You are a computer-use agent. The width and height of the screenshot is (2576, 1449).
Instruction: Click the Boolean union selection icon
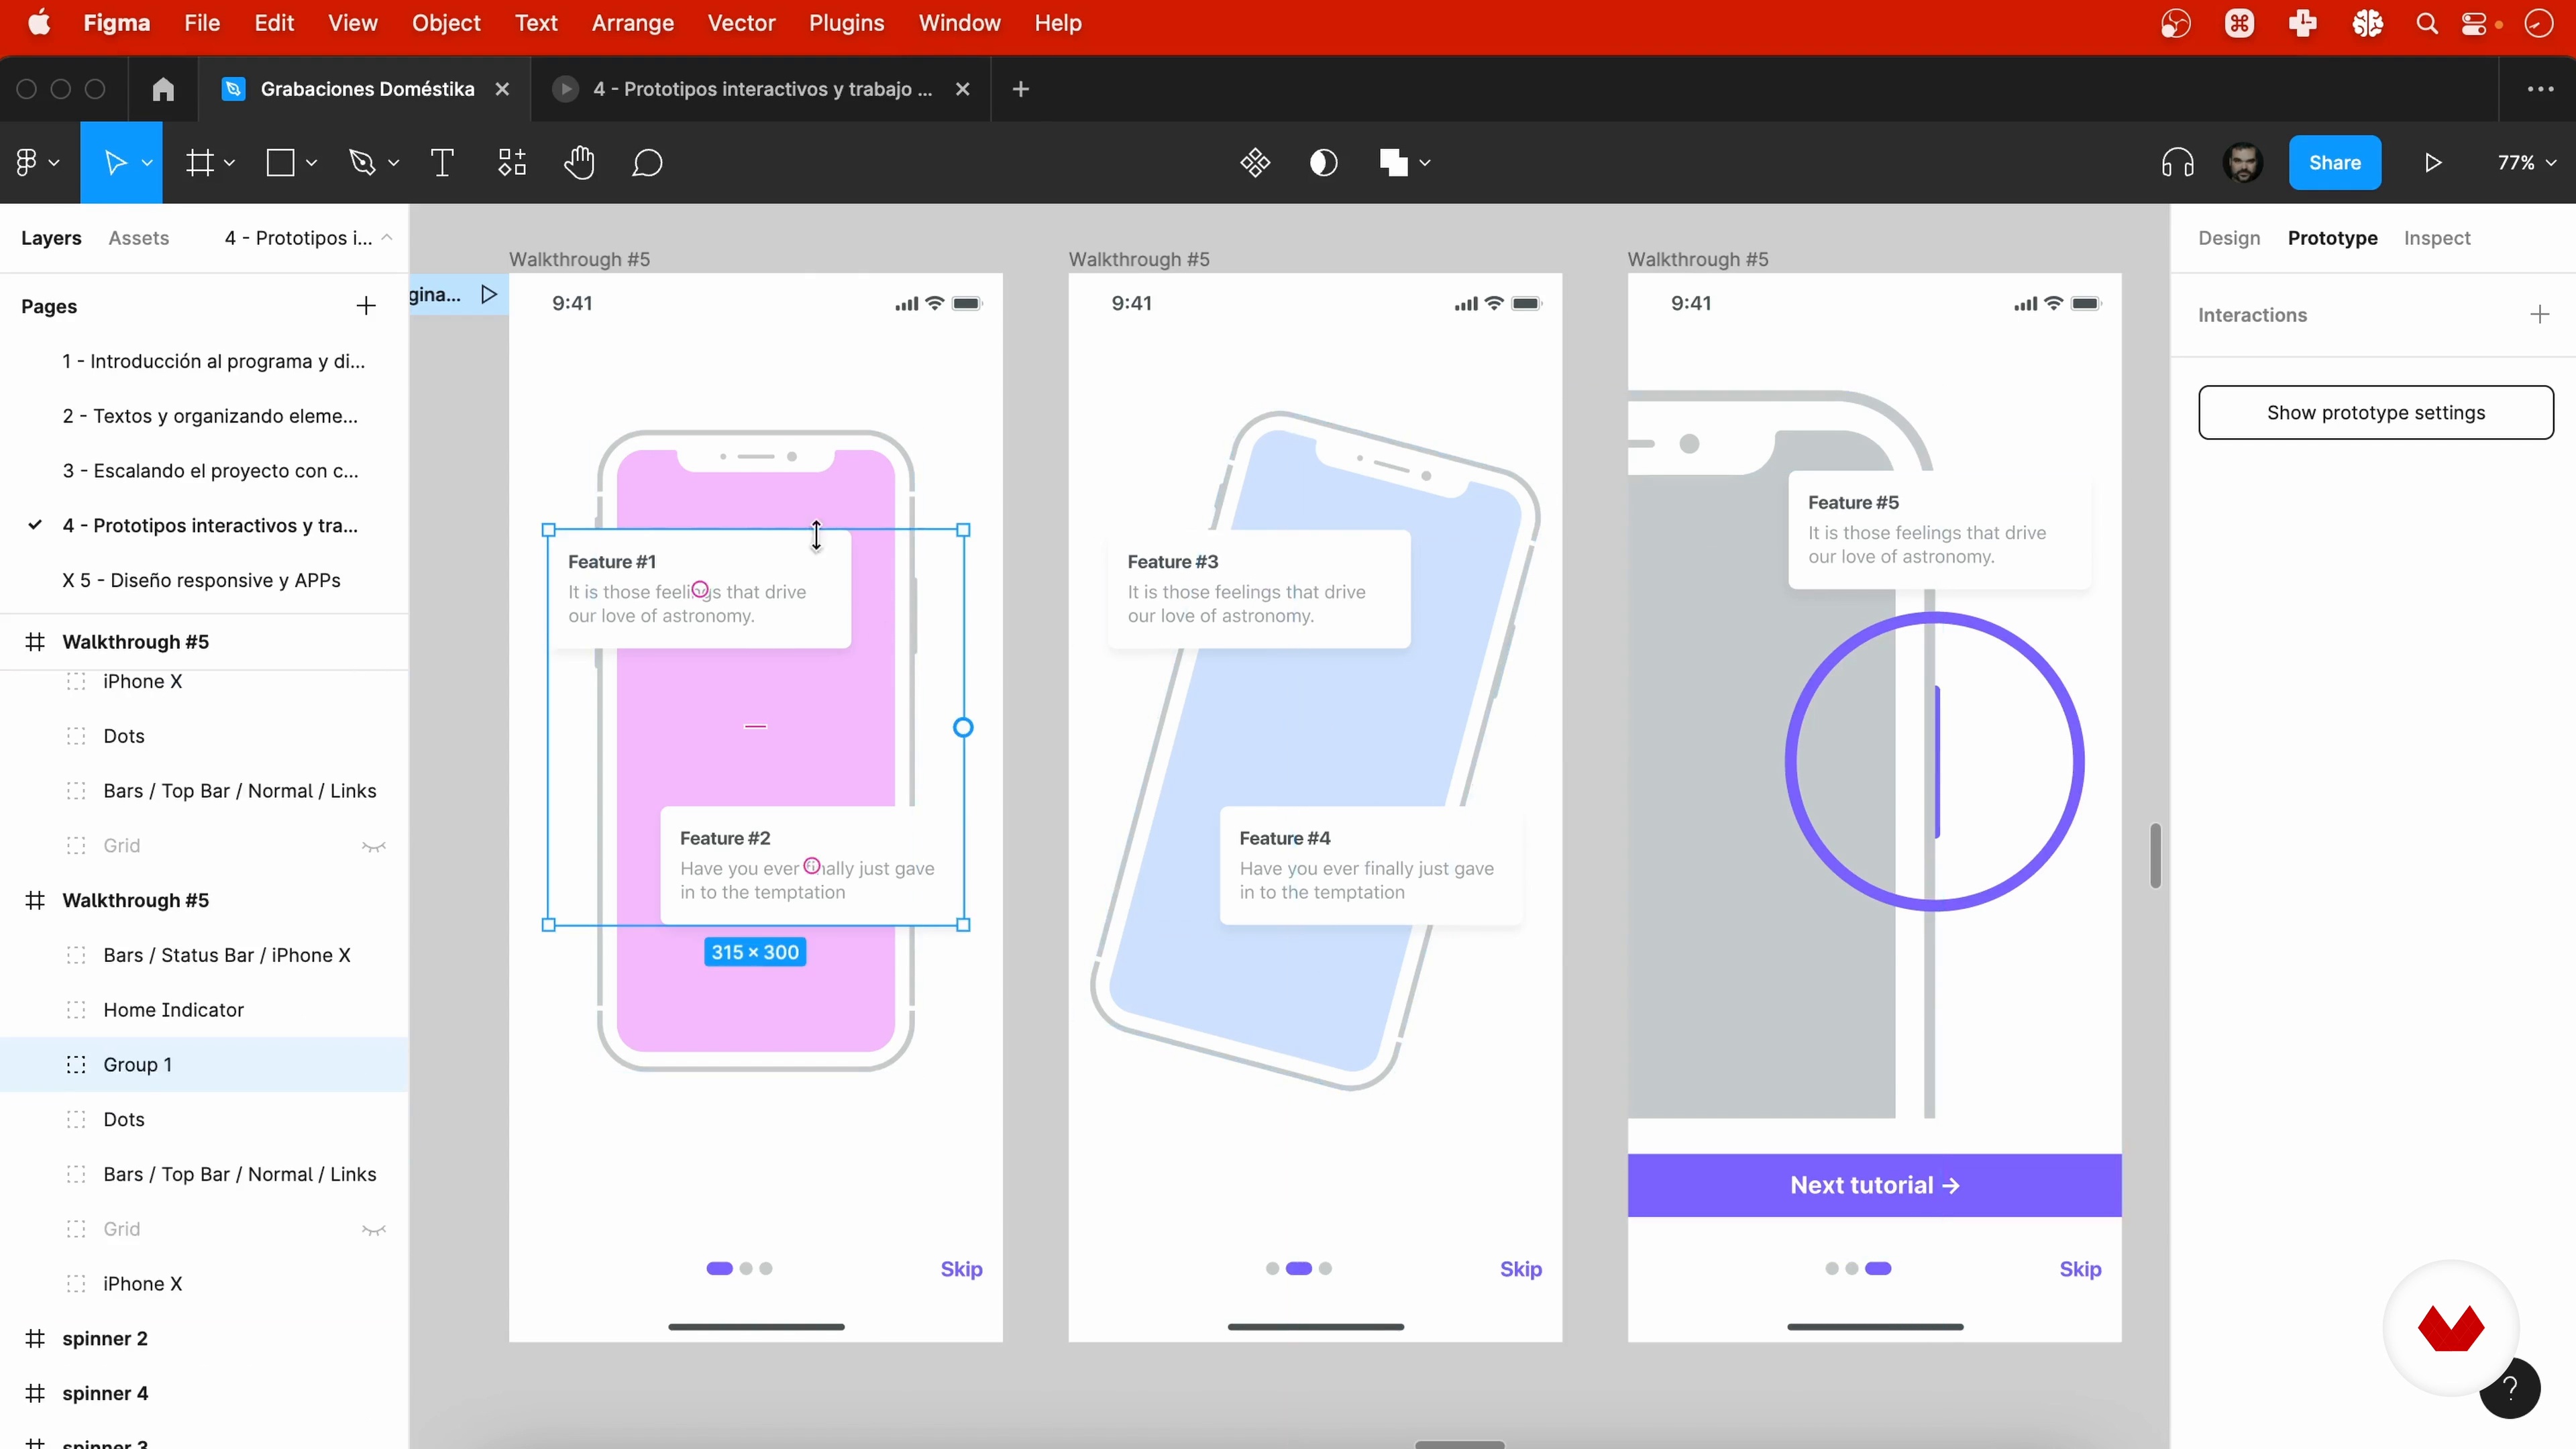click(x=1393, y=162)
